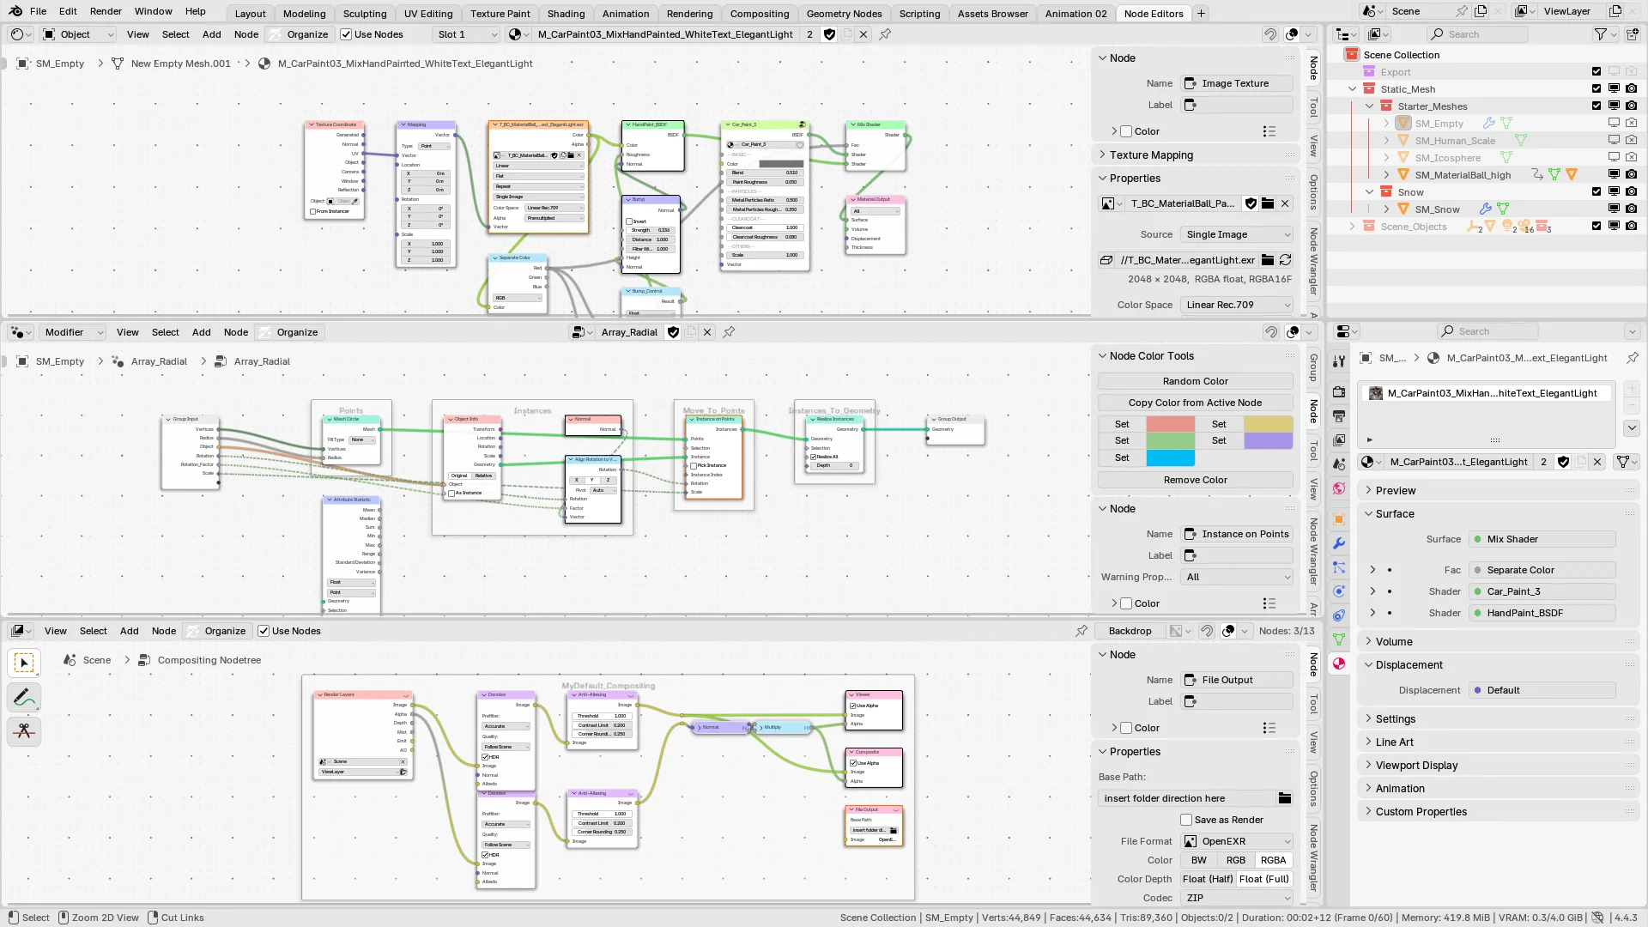Click the Blender logo menu icon
This screenshot has height=927, width=1648.
(x=14, y=11)
